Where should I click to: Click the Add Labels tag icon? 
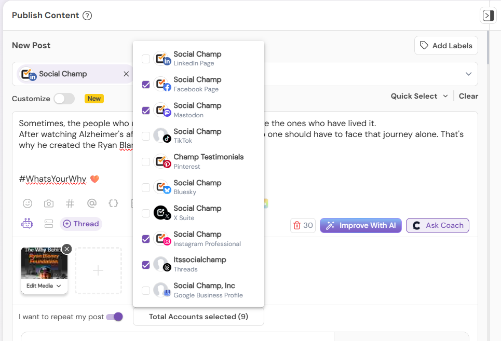tap(424, 45)
